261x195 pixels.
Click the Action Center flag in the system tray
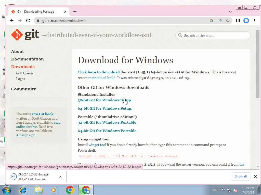click(223, 190)
